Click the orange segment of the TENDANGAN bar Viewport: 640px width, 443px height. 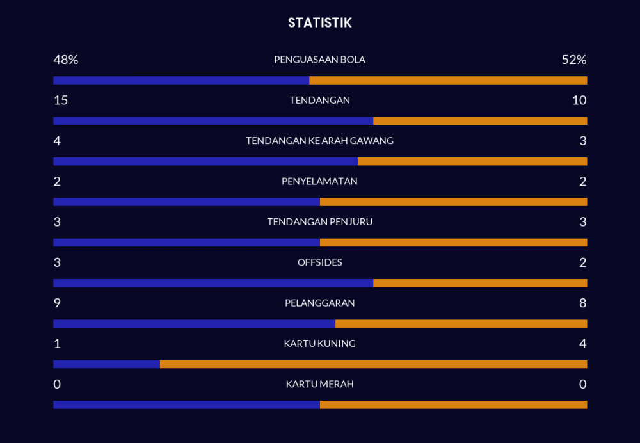click(480, 121)
